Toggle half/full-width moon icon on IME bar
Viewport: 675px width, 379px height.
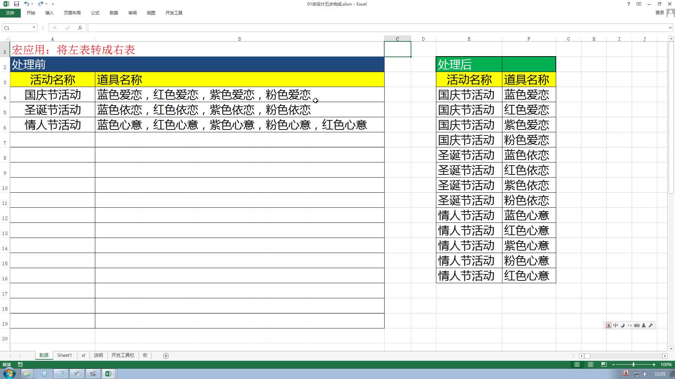(x=623, y=325)
